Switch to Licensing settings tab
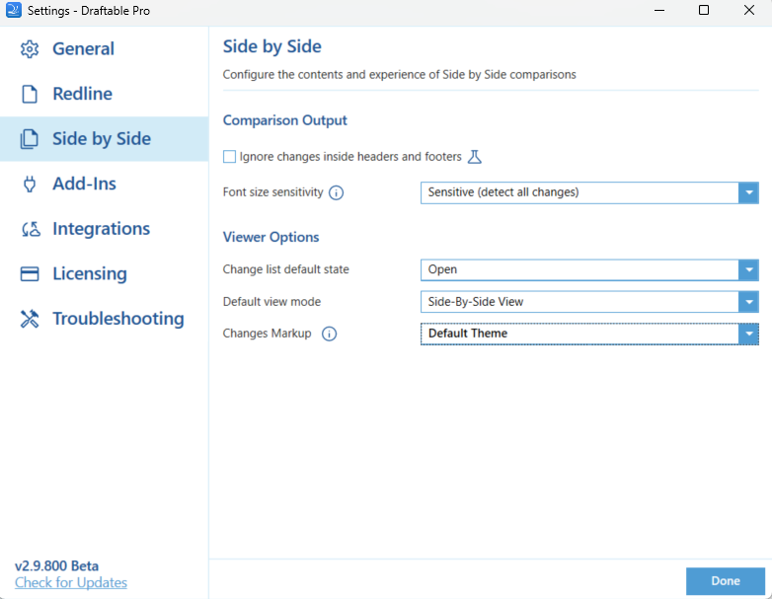 (104, 273)
